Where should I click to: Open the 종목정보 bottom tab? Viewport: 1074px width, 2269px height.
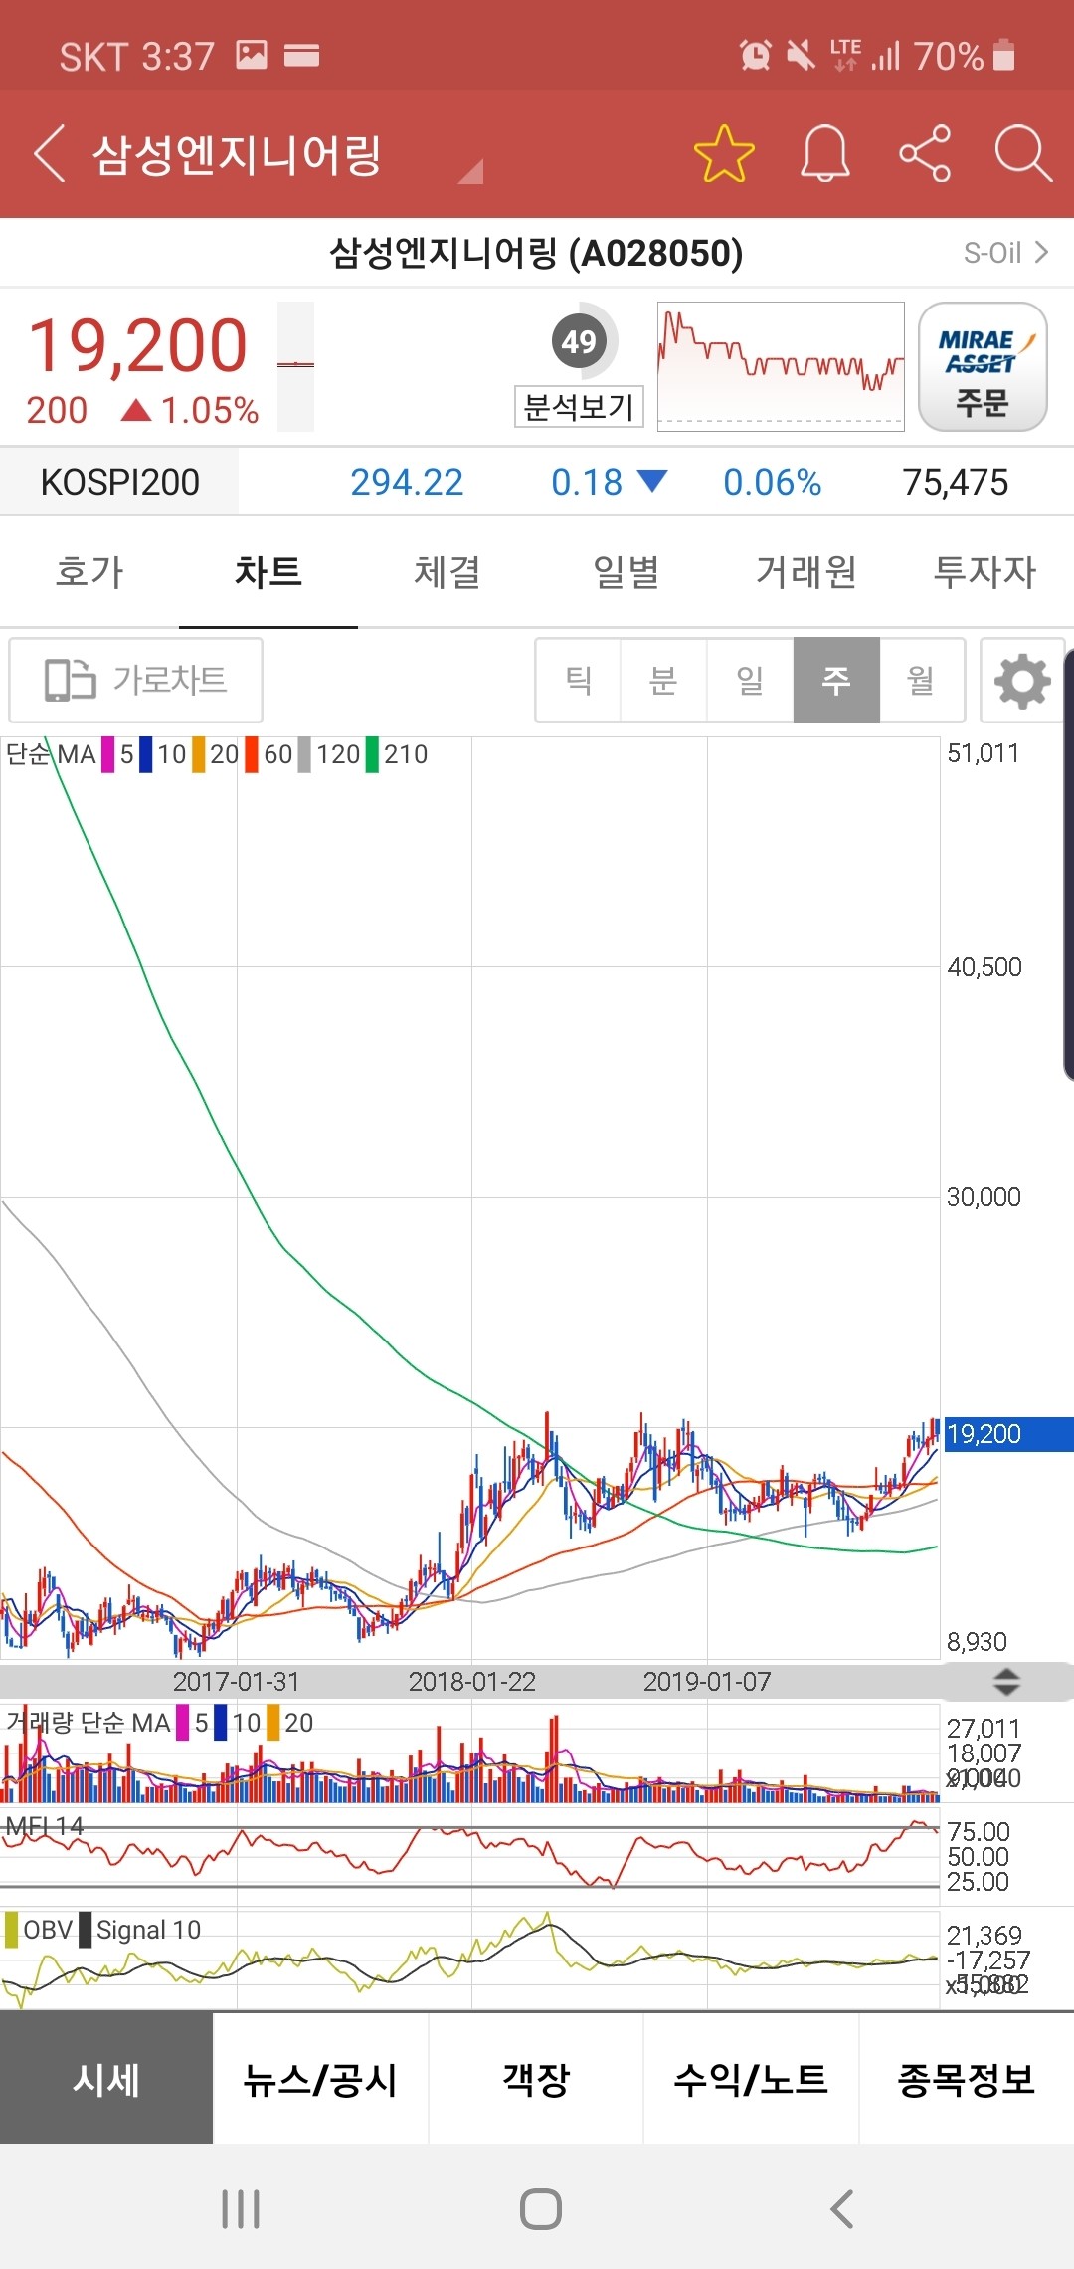click(x=967, y=2080)
